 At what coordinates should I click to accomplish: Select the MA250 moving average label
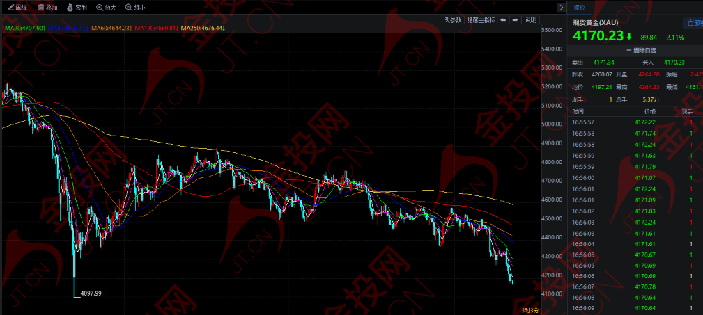(x=201, y=28)
